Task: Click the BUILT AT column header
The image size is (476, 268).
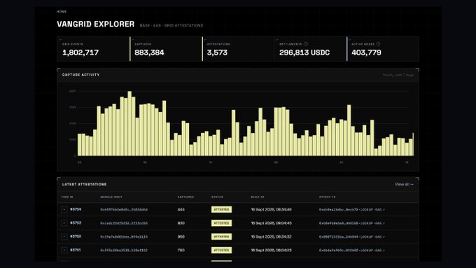Action: pos(258,197)
